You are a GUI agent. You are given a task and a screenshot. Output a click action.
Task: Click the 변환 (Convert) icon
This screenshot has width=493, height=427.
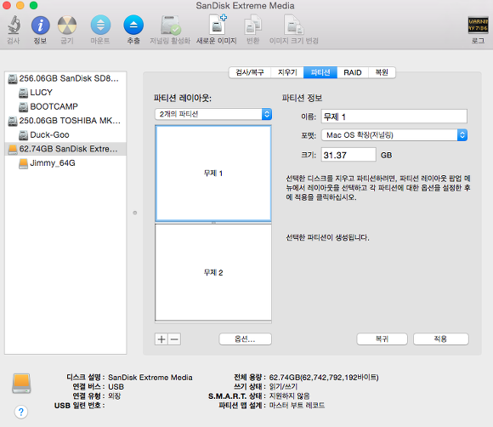252,26
